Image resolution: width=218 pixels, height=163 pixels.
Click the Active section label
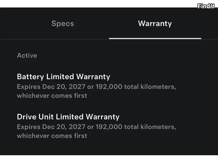pyautogui.click(x=27, y=56)
